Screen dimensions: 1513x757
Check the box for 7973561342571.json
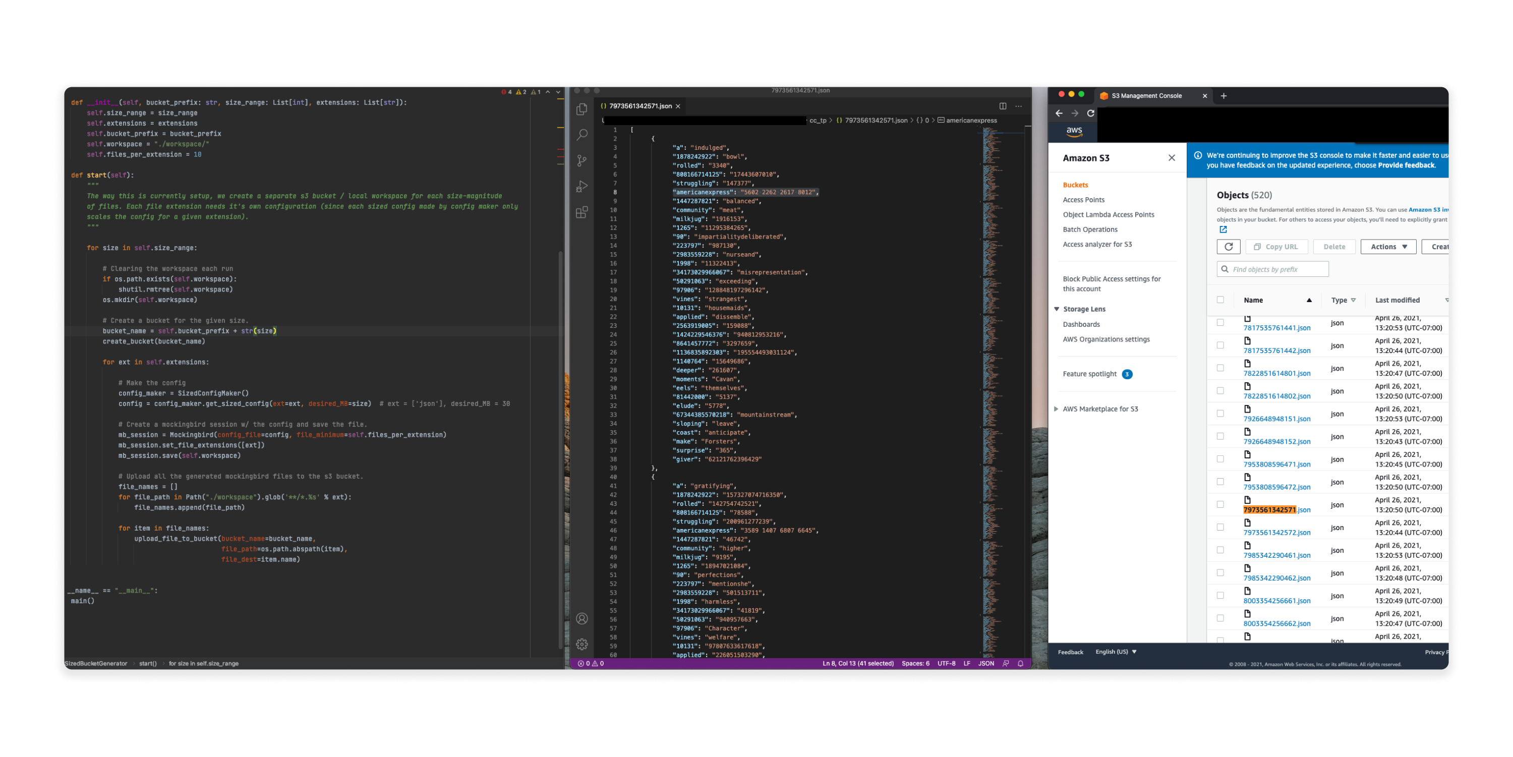[1220, 505]
